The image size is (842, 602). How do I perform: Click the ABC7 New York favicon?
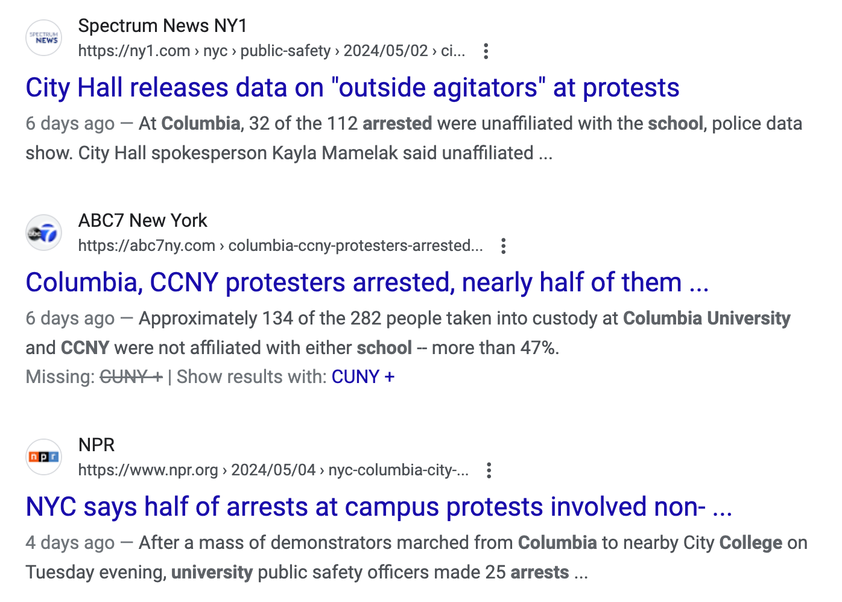(x=44, y=233)
